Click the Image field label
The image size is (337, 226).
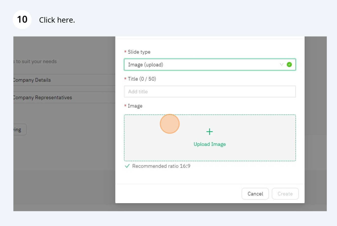click(135, 106)
